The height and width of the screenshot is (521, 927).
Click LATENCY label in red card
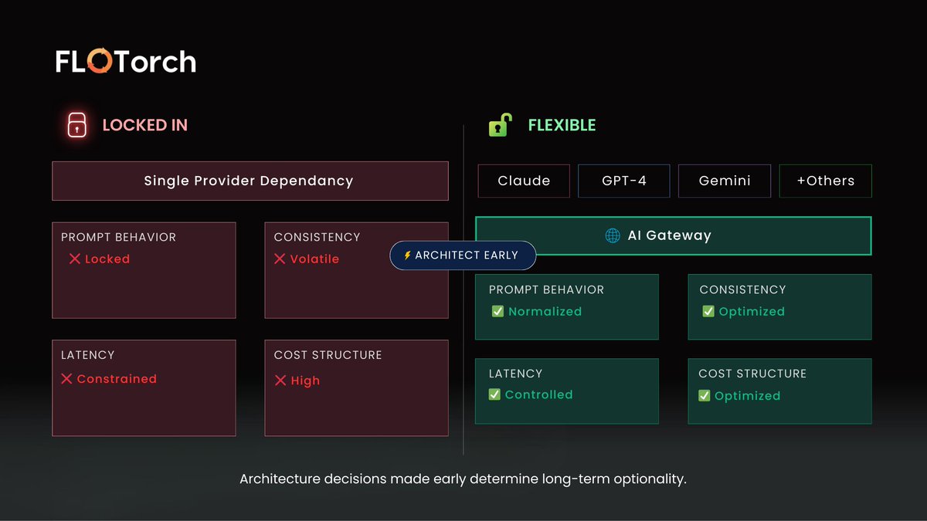[88, 355]
